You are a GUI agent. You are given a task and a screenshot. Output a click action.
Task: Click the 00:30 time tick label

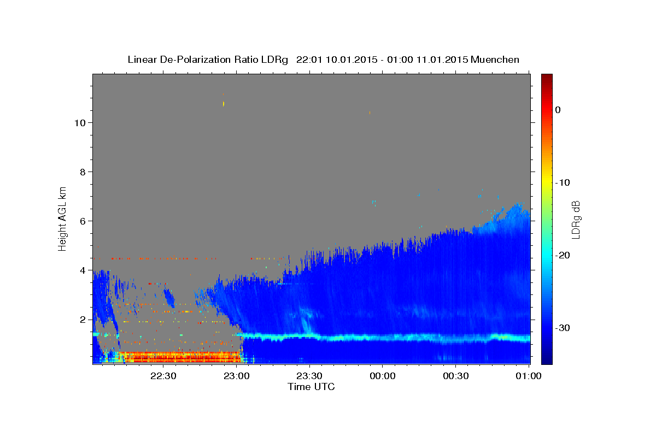(455, 376)
